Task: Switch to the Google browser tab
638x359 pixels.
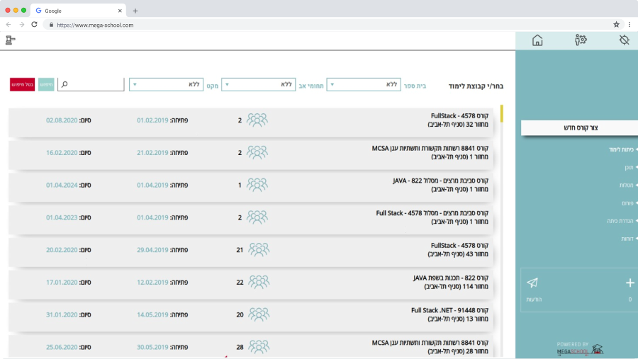Action: coord(78,11)
